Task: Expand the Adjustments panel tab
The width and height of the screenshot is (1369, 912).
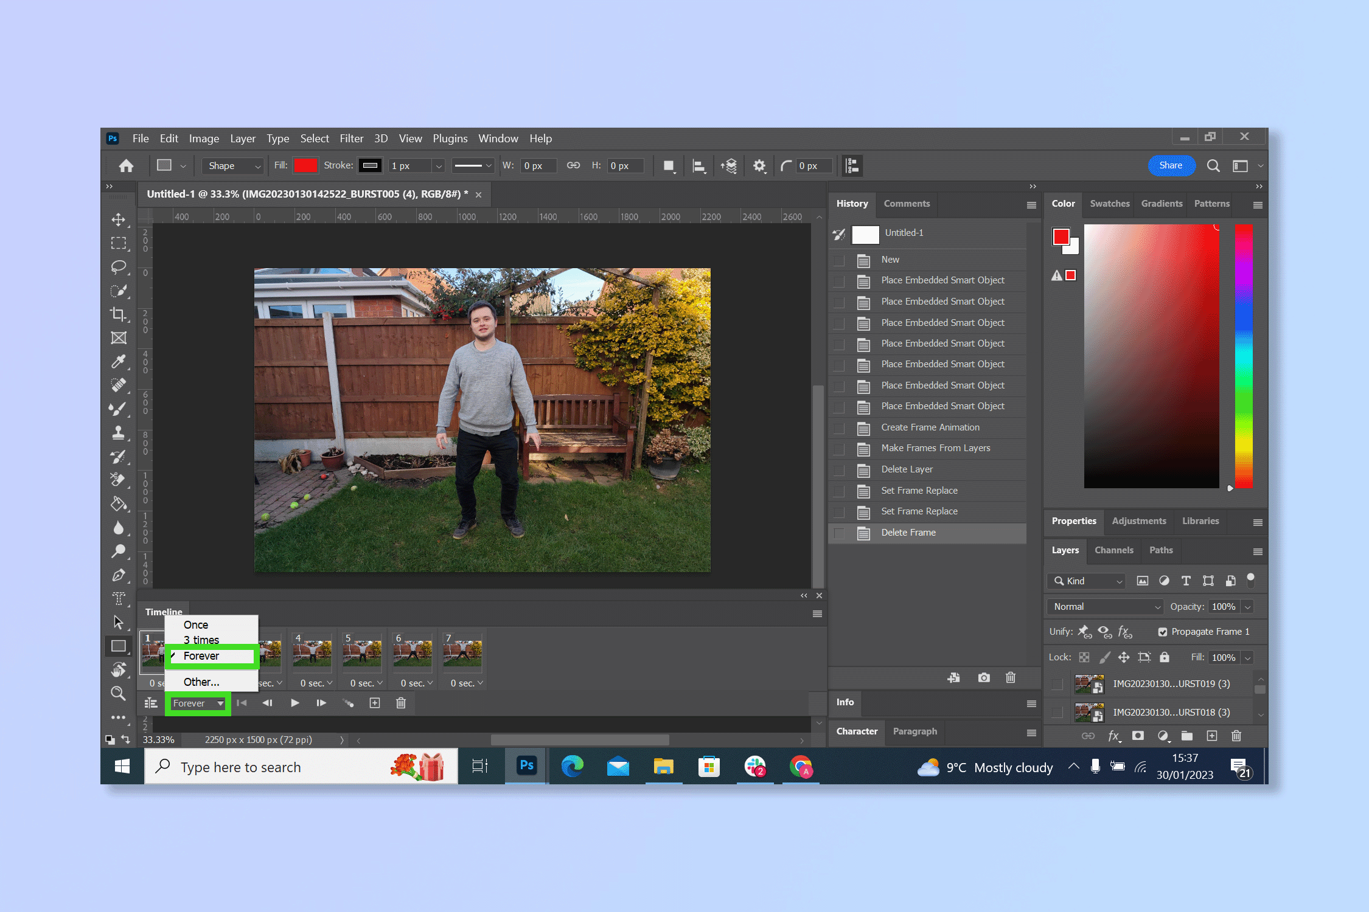Action: coord(1139,520)
